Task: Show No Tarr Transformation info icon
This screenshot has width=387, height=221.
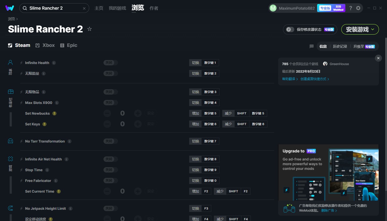Action: point(69,141)
